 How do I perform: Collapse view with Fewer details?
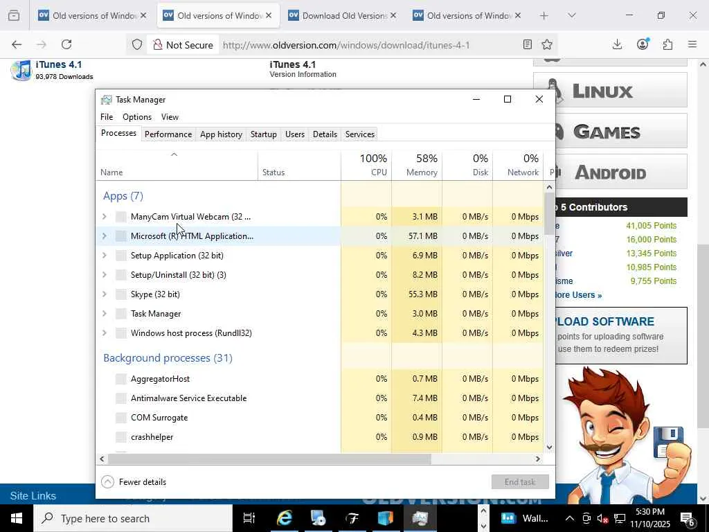(134, 482)
